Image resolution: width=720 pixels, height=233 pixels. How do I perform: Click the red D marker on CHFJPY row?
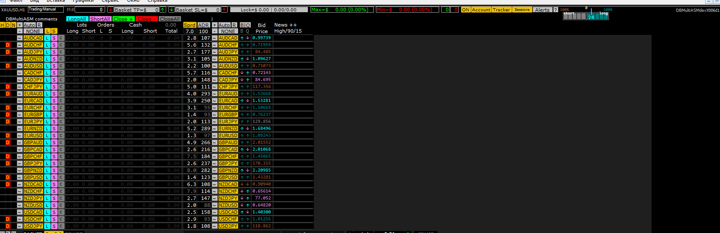click(x=8, y=87)
